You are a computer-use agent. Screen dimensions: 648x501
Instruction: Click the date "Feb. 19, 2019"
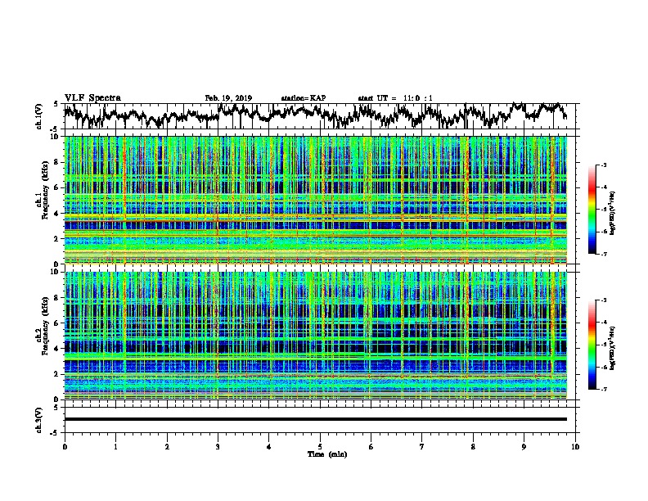pyautogui.click(x=228, y=98)
